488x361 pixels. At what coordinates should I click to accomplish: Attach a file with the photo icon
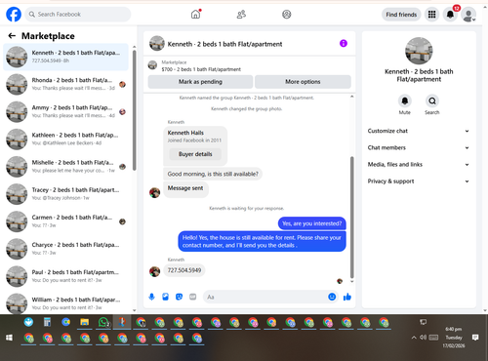pos(165,297)
